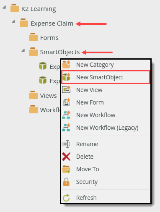Image resolution: width=160 pixels, height=212 pixels.
Task: Choose Refresh from context menu
Action: click(106, 198)
